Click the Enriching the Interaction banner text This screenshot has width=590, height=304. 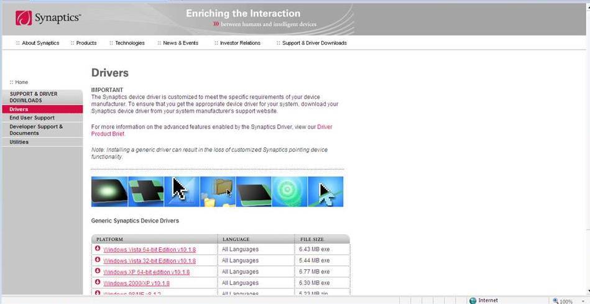[243, 14]
